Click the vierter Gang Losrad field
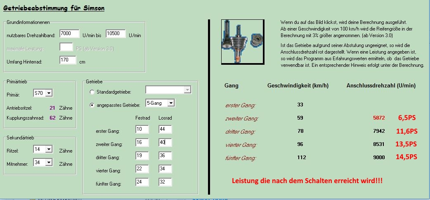The image size is (430, 200). [165, 169]
